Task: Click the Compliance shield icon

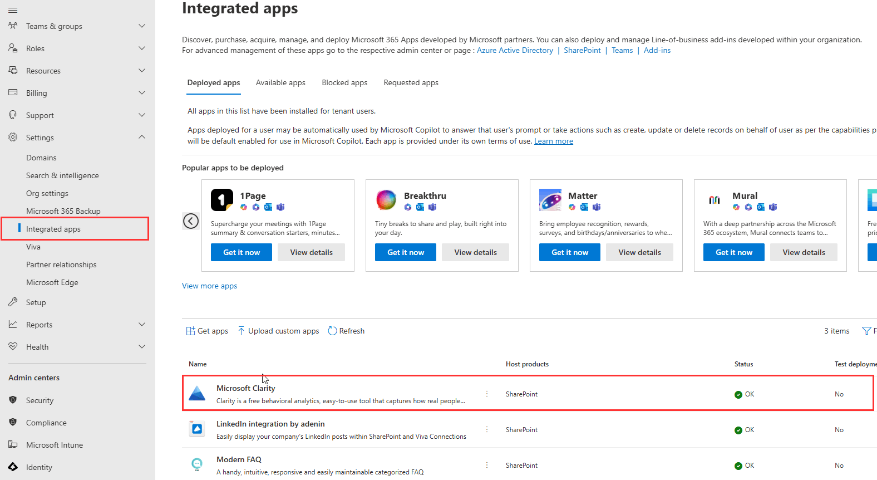Action: 13,422
